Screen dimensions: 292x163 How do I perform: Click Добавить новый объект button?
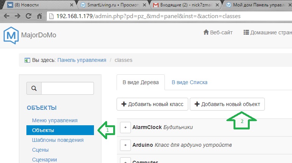227,104
